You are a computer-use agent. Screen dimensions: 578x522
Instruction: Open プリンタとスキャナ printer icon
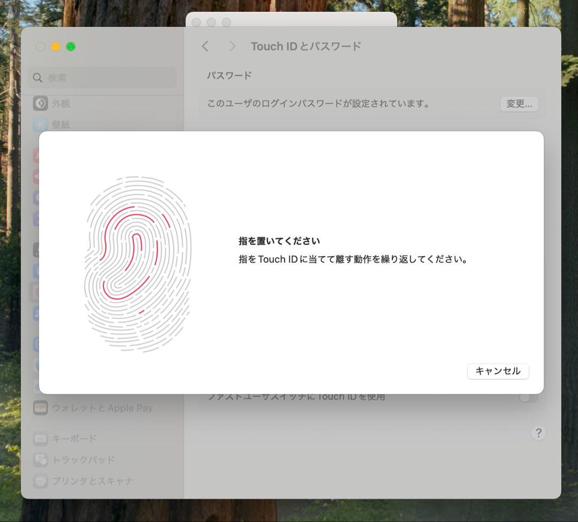(41, 481)
